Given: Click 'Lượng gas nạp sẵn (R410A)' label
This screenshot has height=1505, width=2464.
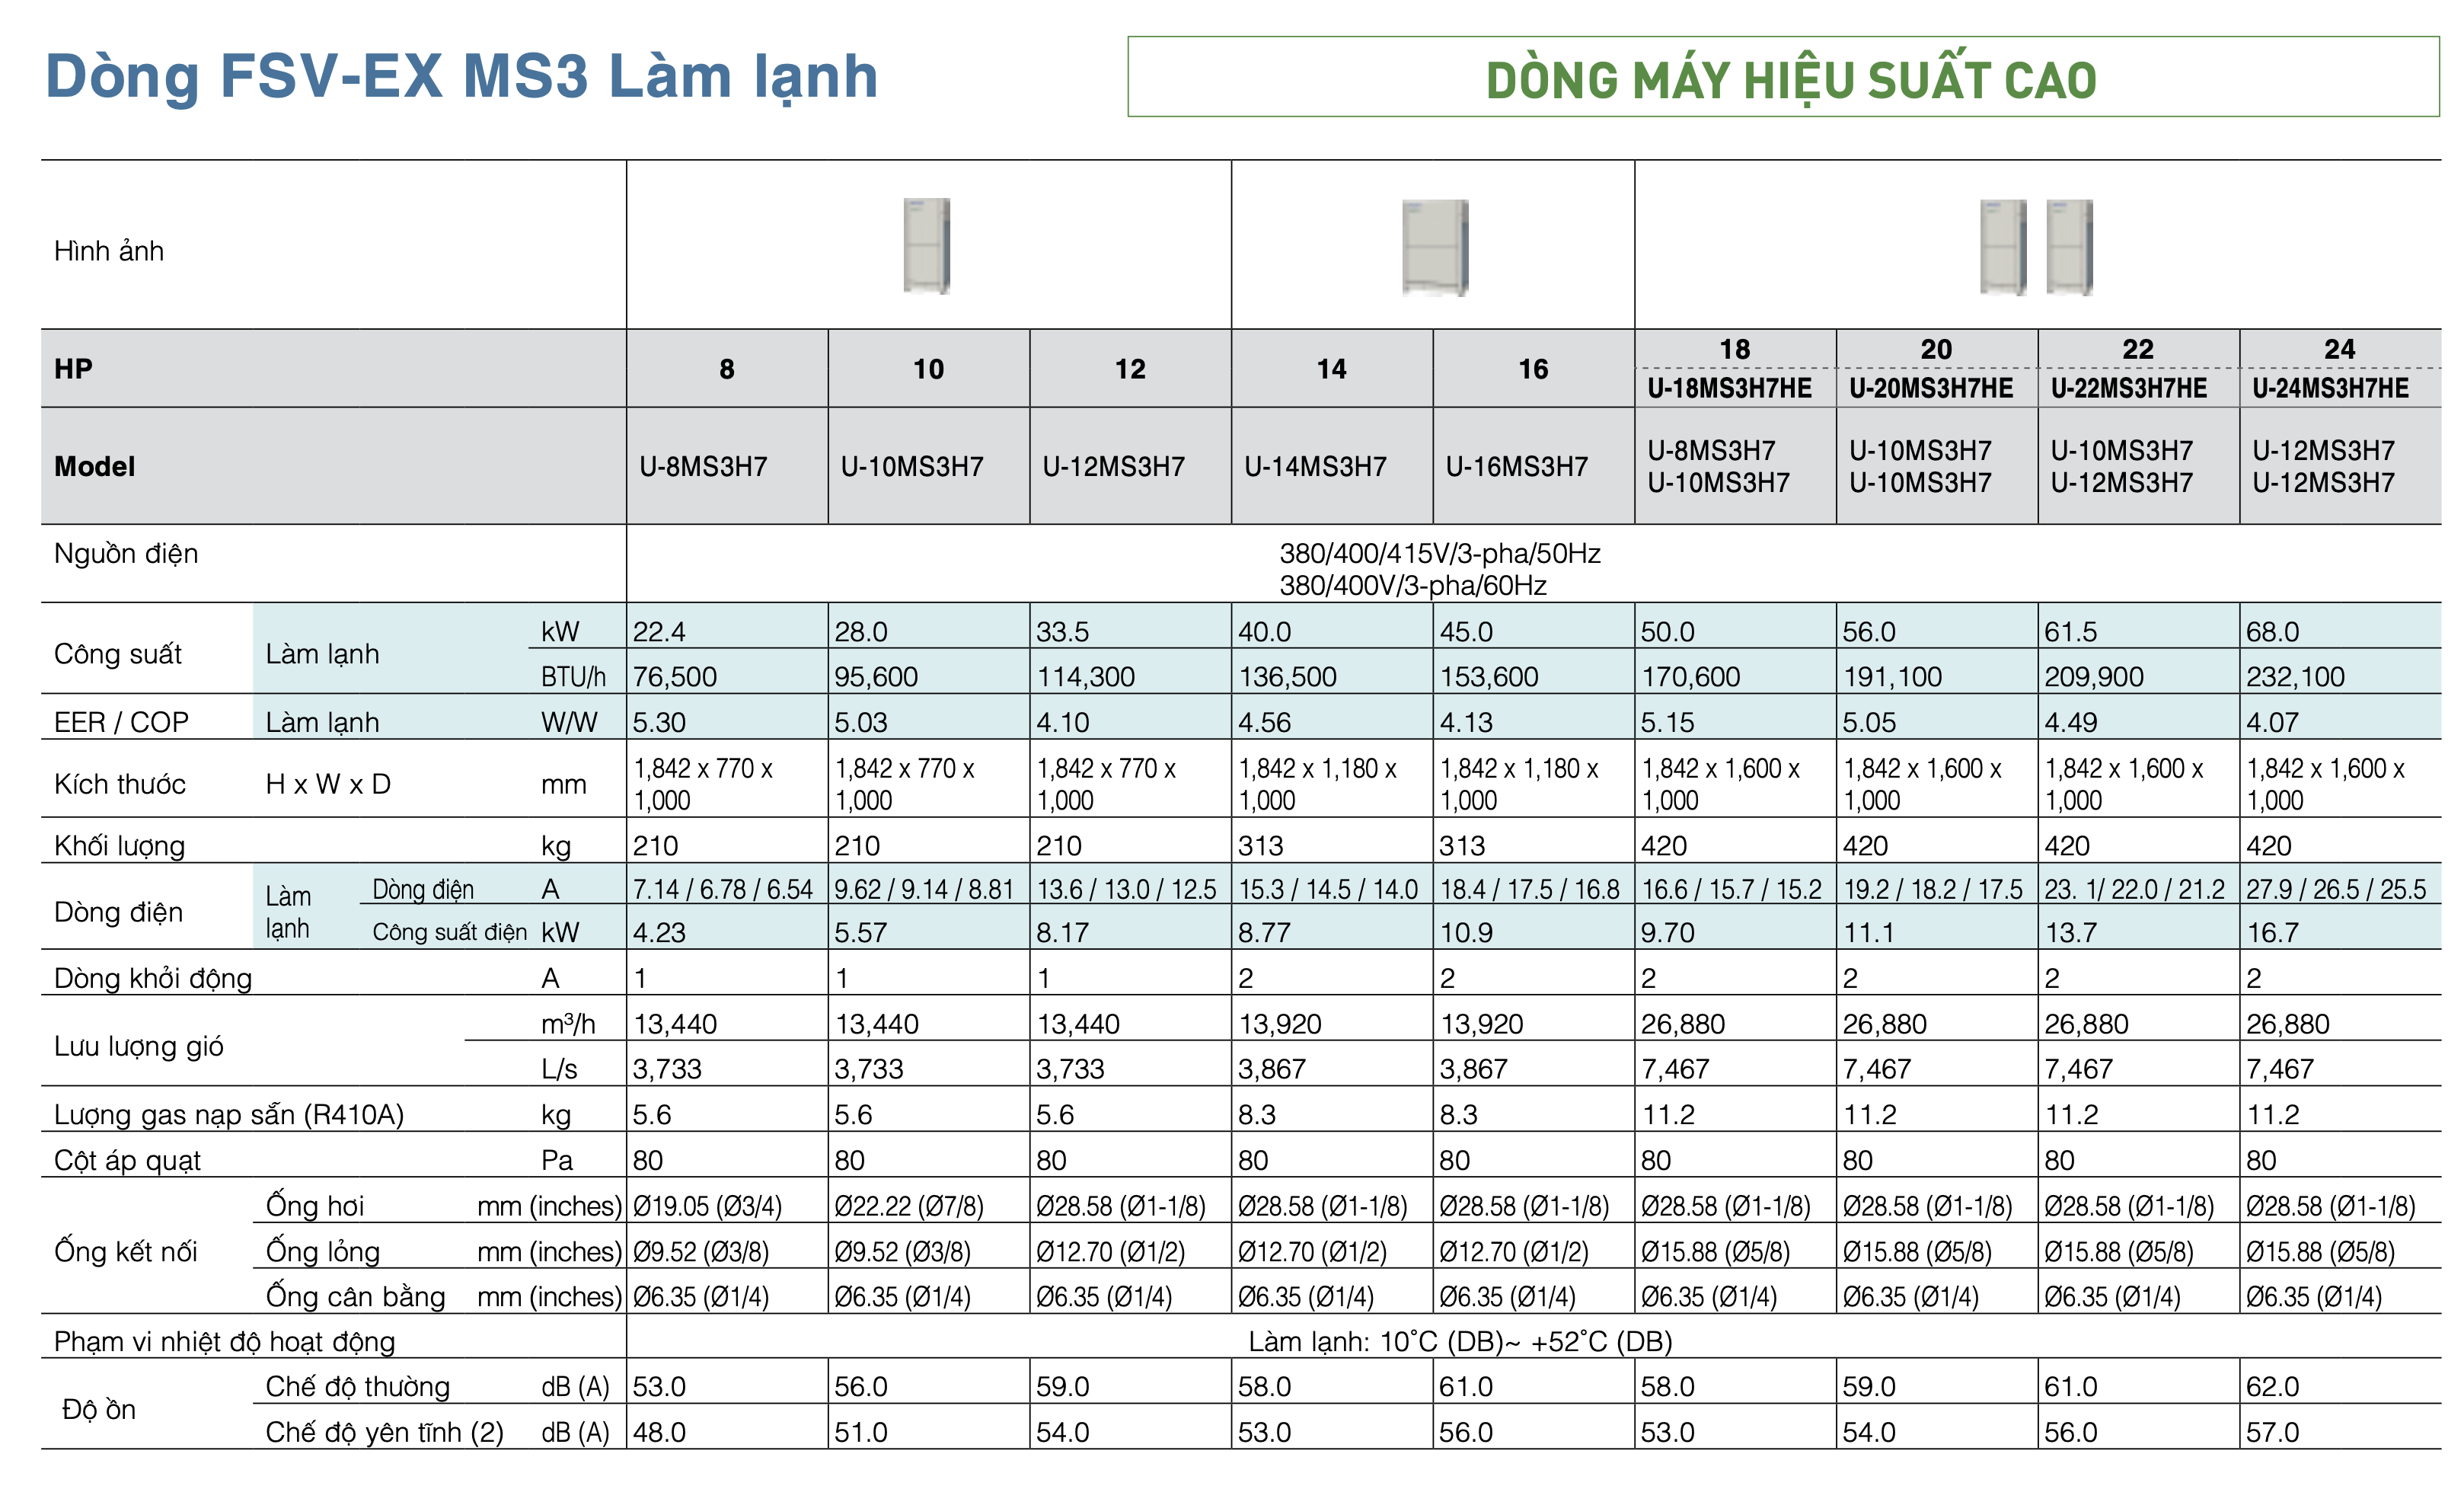Looking at the screenshot, I should click(x=229, y=1115).
